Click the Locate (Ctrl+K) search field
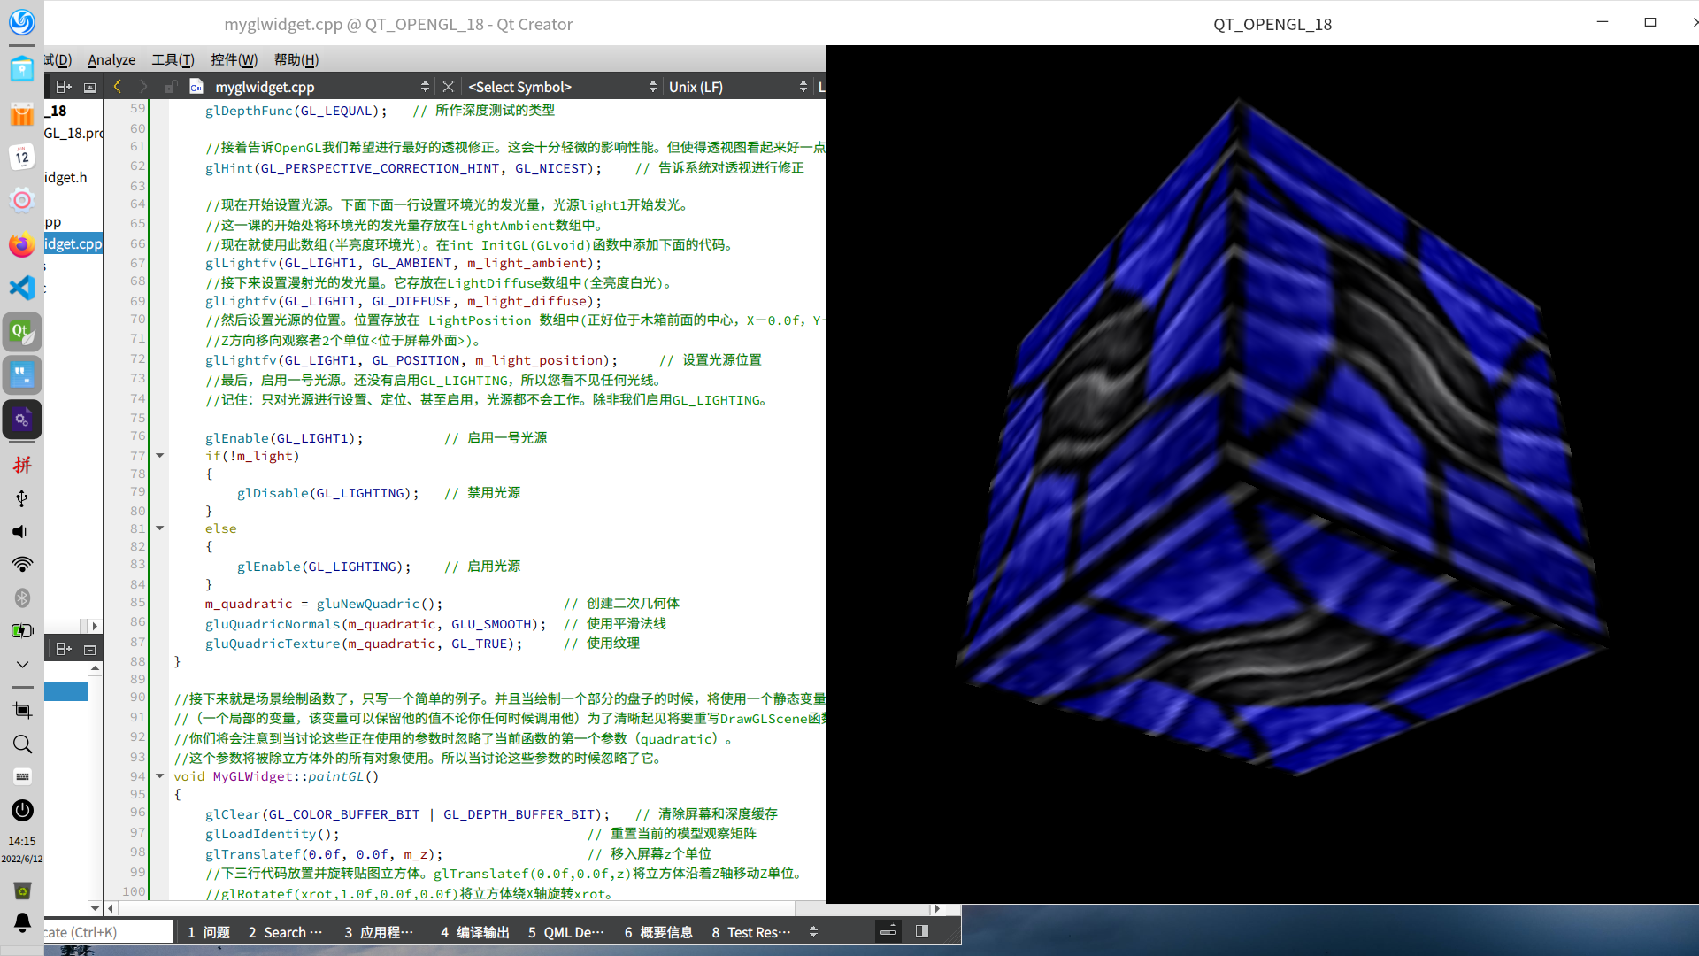The width and height of the screenshot is (1699, 956). (106, 932)
